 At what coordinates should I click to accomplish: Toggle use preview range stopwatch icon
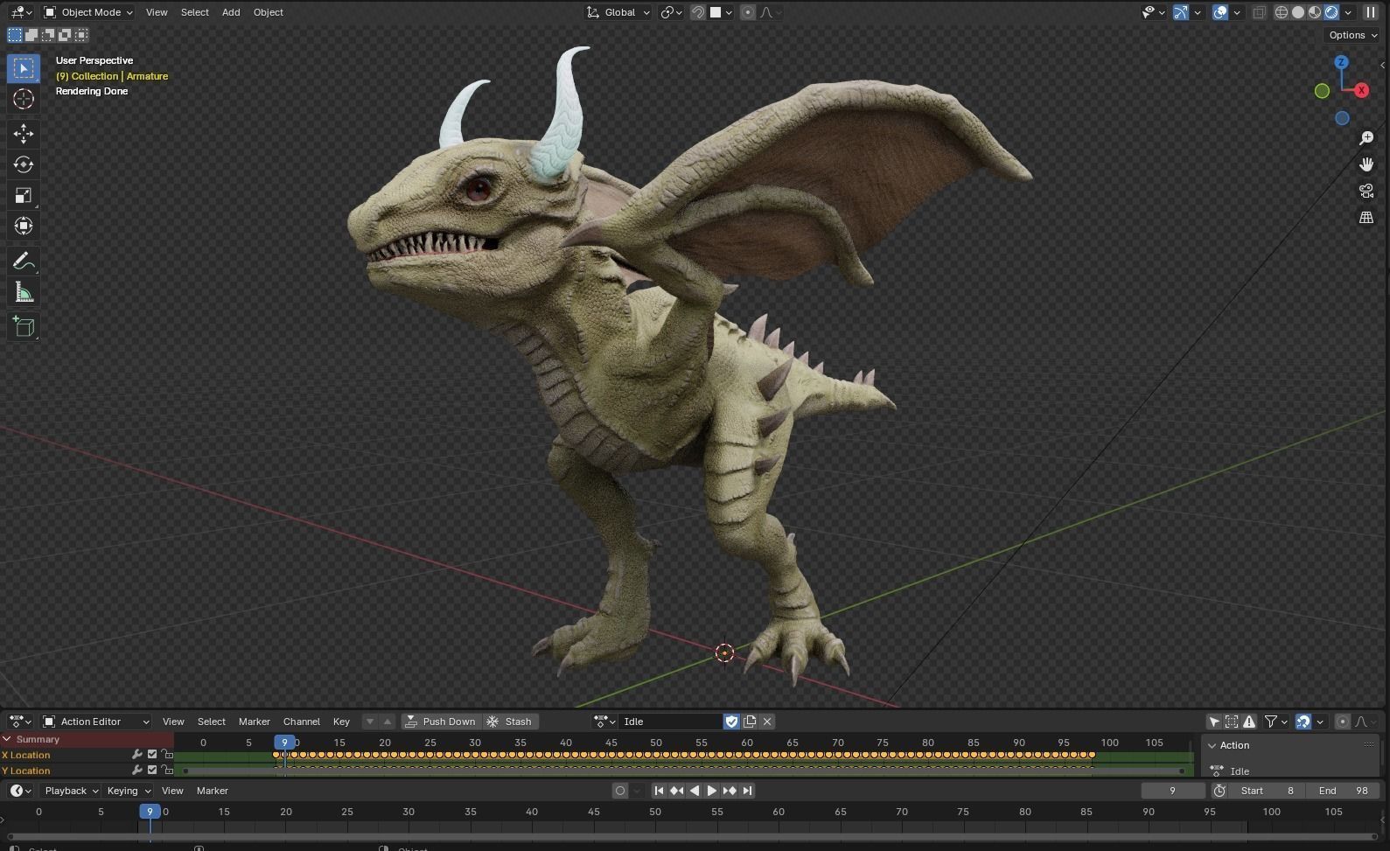pyautogui.click(x=1219, y=791)
